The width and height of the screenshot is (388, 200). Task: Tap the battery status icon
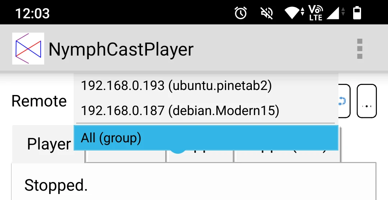point(357,13)
